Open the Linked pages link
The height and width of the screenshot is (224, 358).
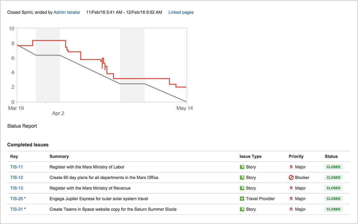coord(181,12)
